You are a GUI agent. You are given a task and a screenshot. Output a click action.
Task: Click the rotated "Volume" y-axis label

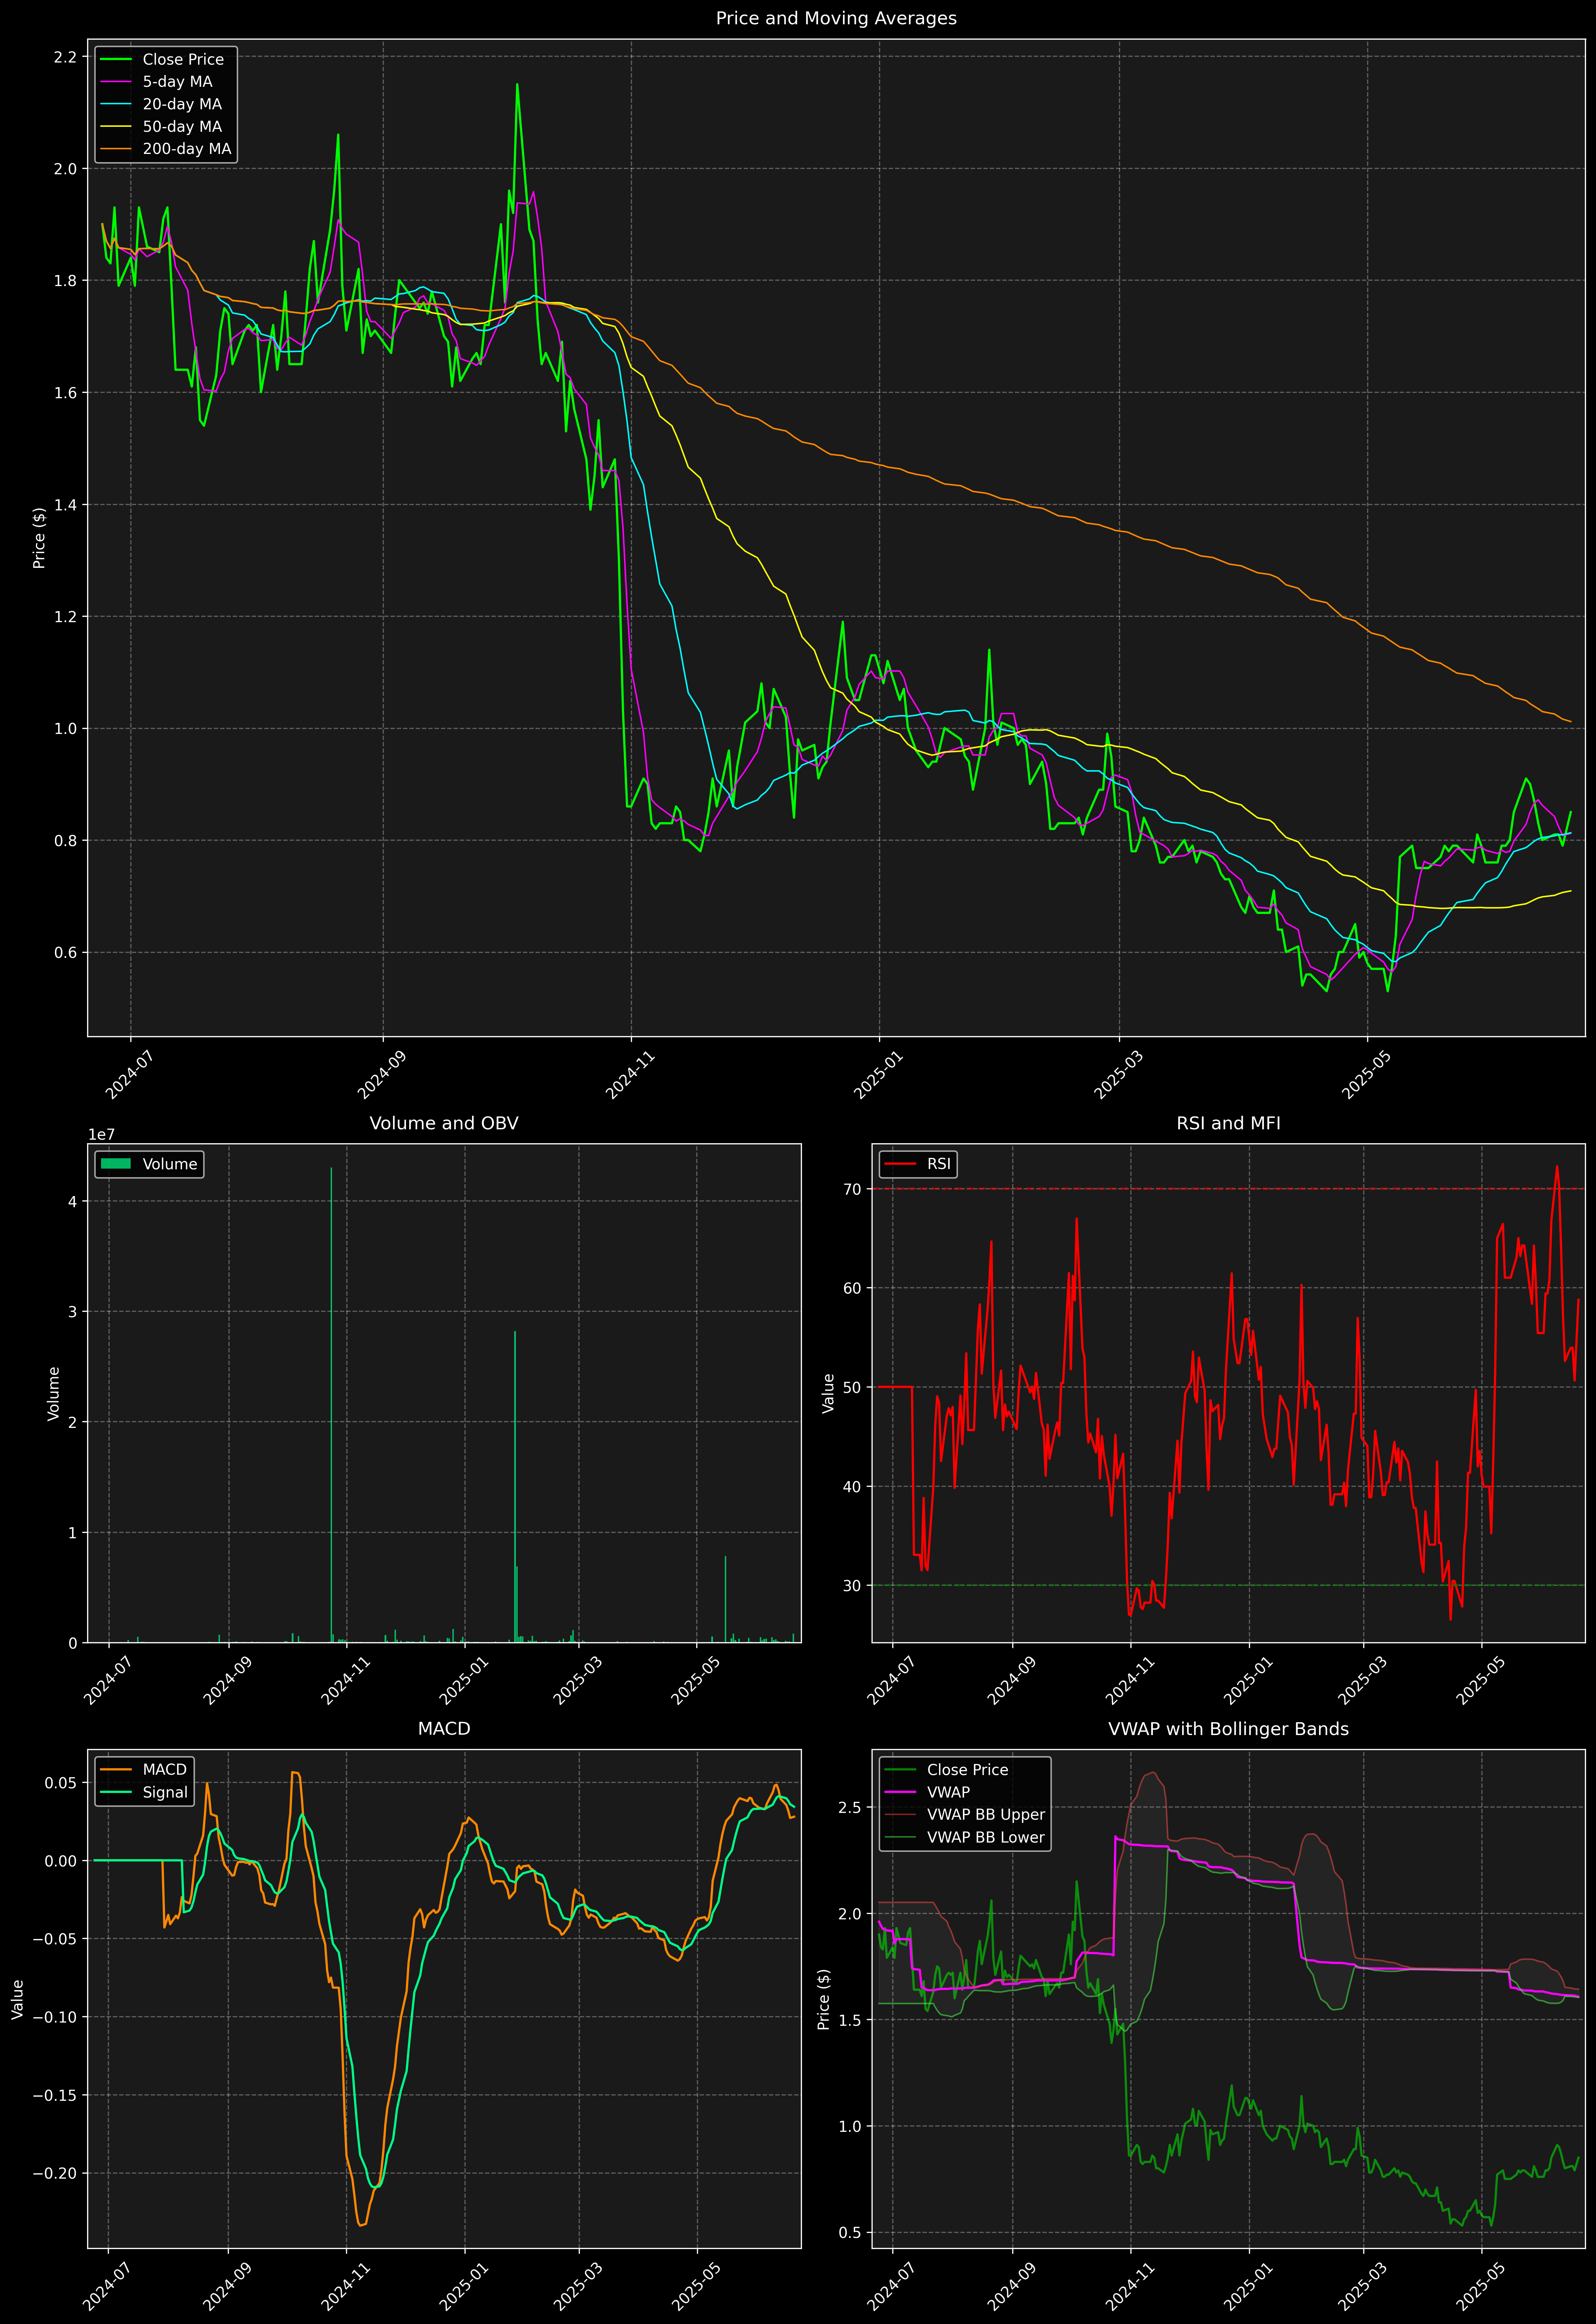54,1393
